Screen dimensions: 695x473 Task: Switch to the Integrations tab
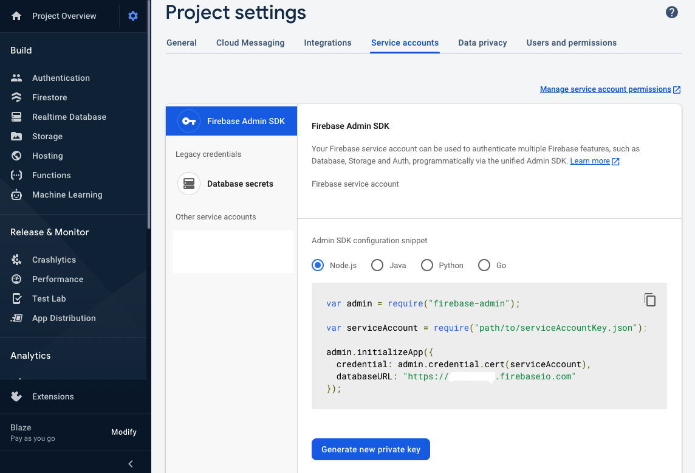pos(327,43)
